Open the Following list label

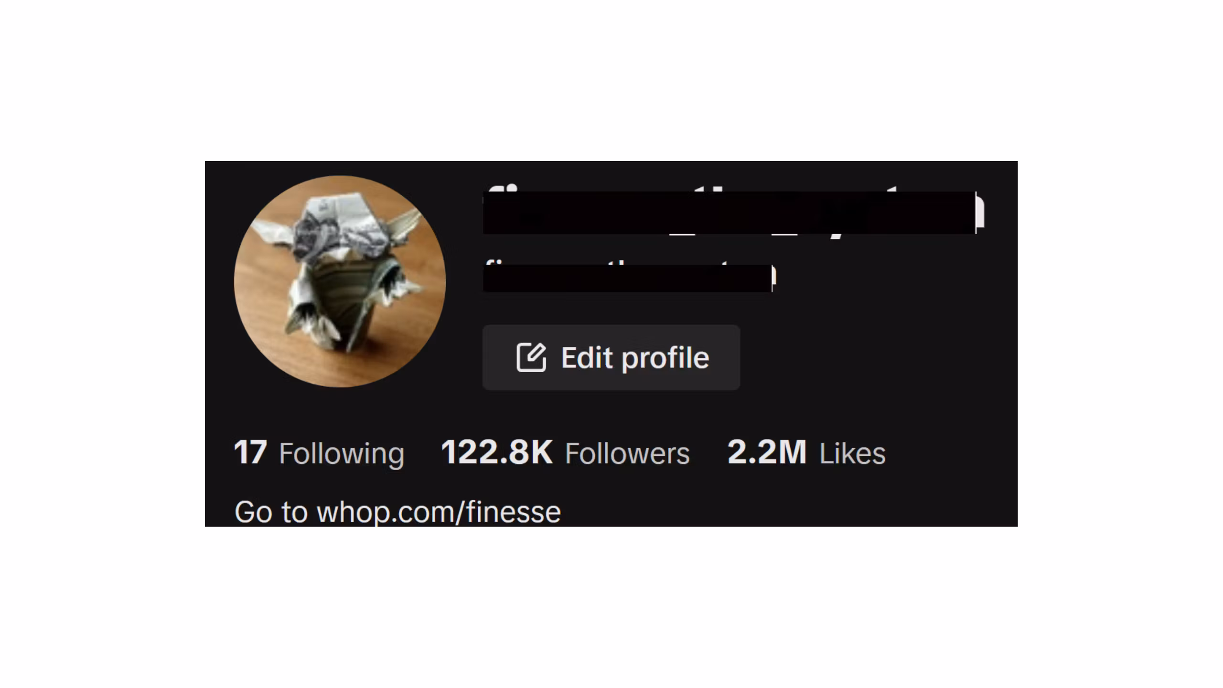point(342,454)
